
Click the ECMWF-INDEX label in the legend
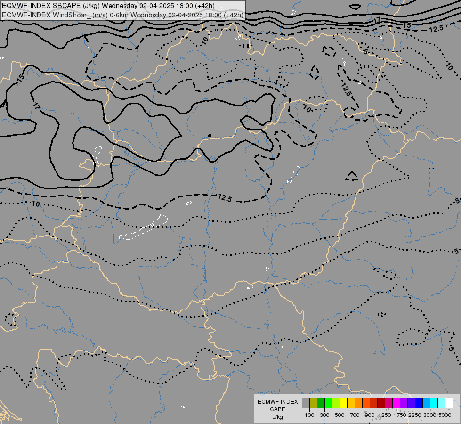[x=277, y=402]
